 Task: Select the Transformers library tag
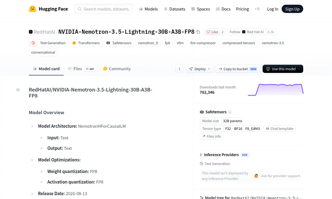86,43
